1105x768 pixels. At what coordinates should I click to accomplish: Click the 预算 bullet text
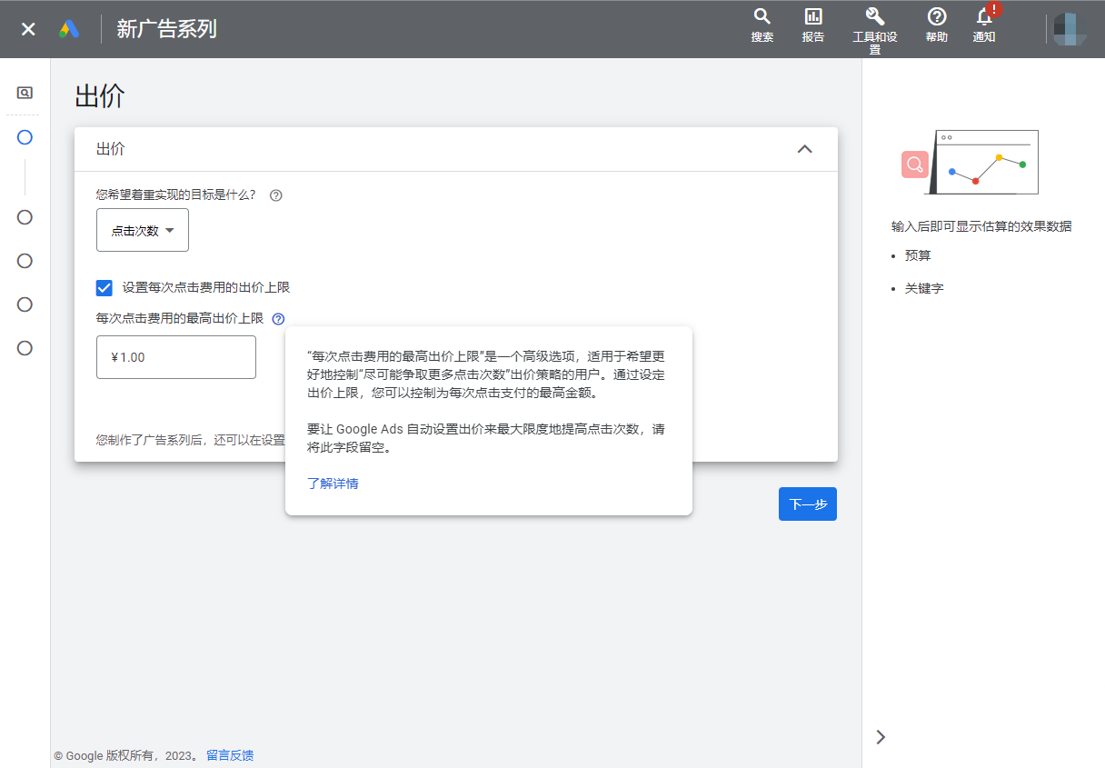pos(918,256)
